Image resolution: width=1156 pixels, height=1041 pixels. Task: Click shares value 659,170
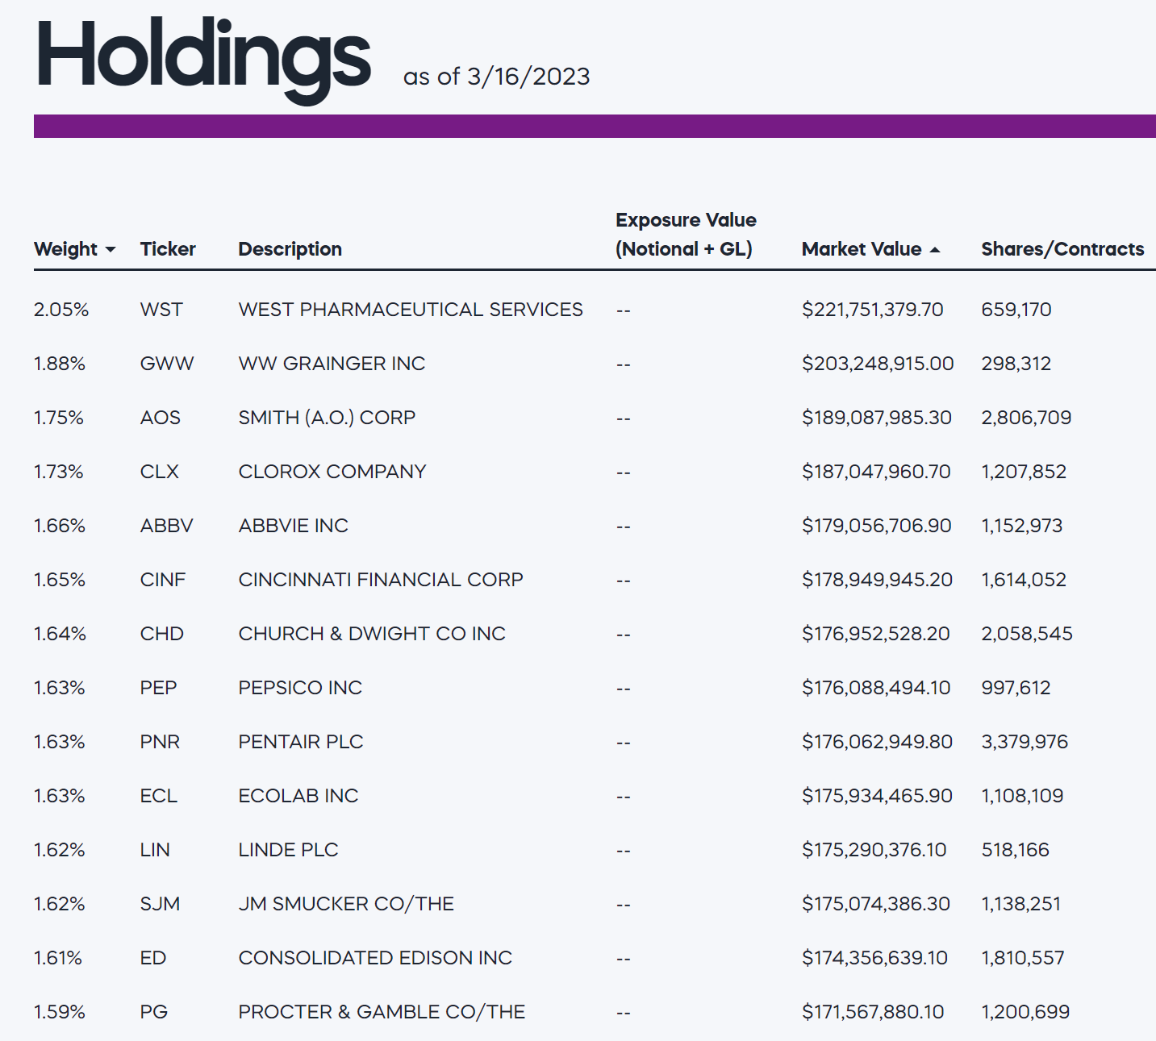pos(1016,310)
